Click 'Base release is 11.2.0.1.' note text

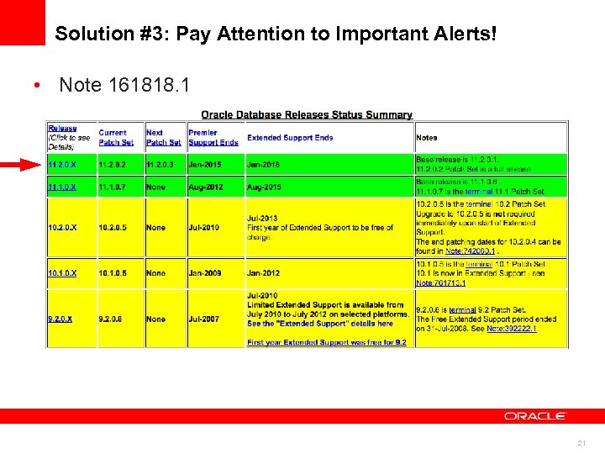458,160
